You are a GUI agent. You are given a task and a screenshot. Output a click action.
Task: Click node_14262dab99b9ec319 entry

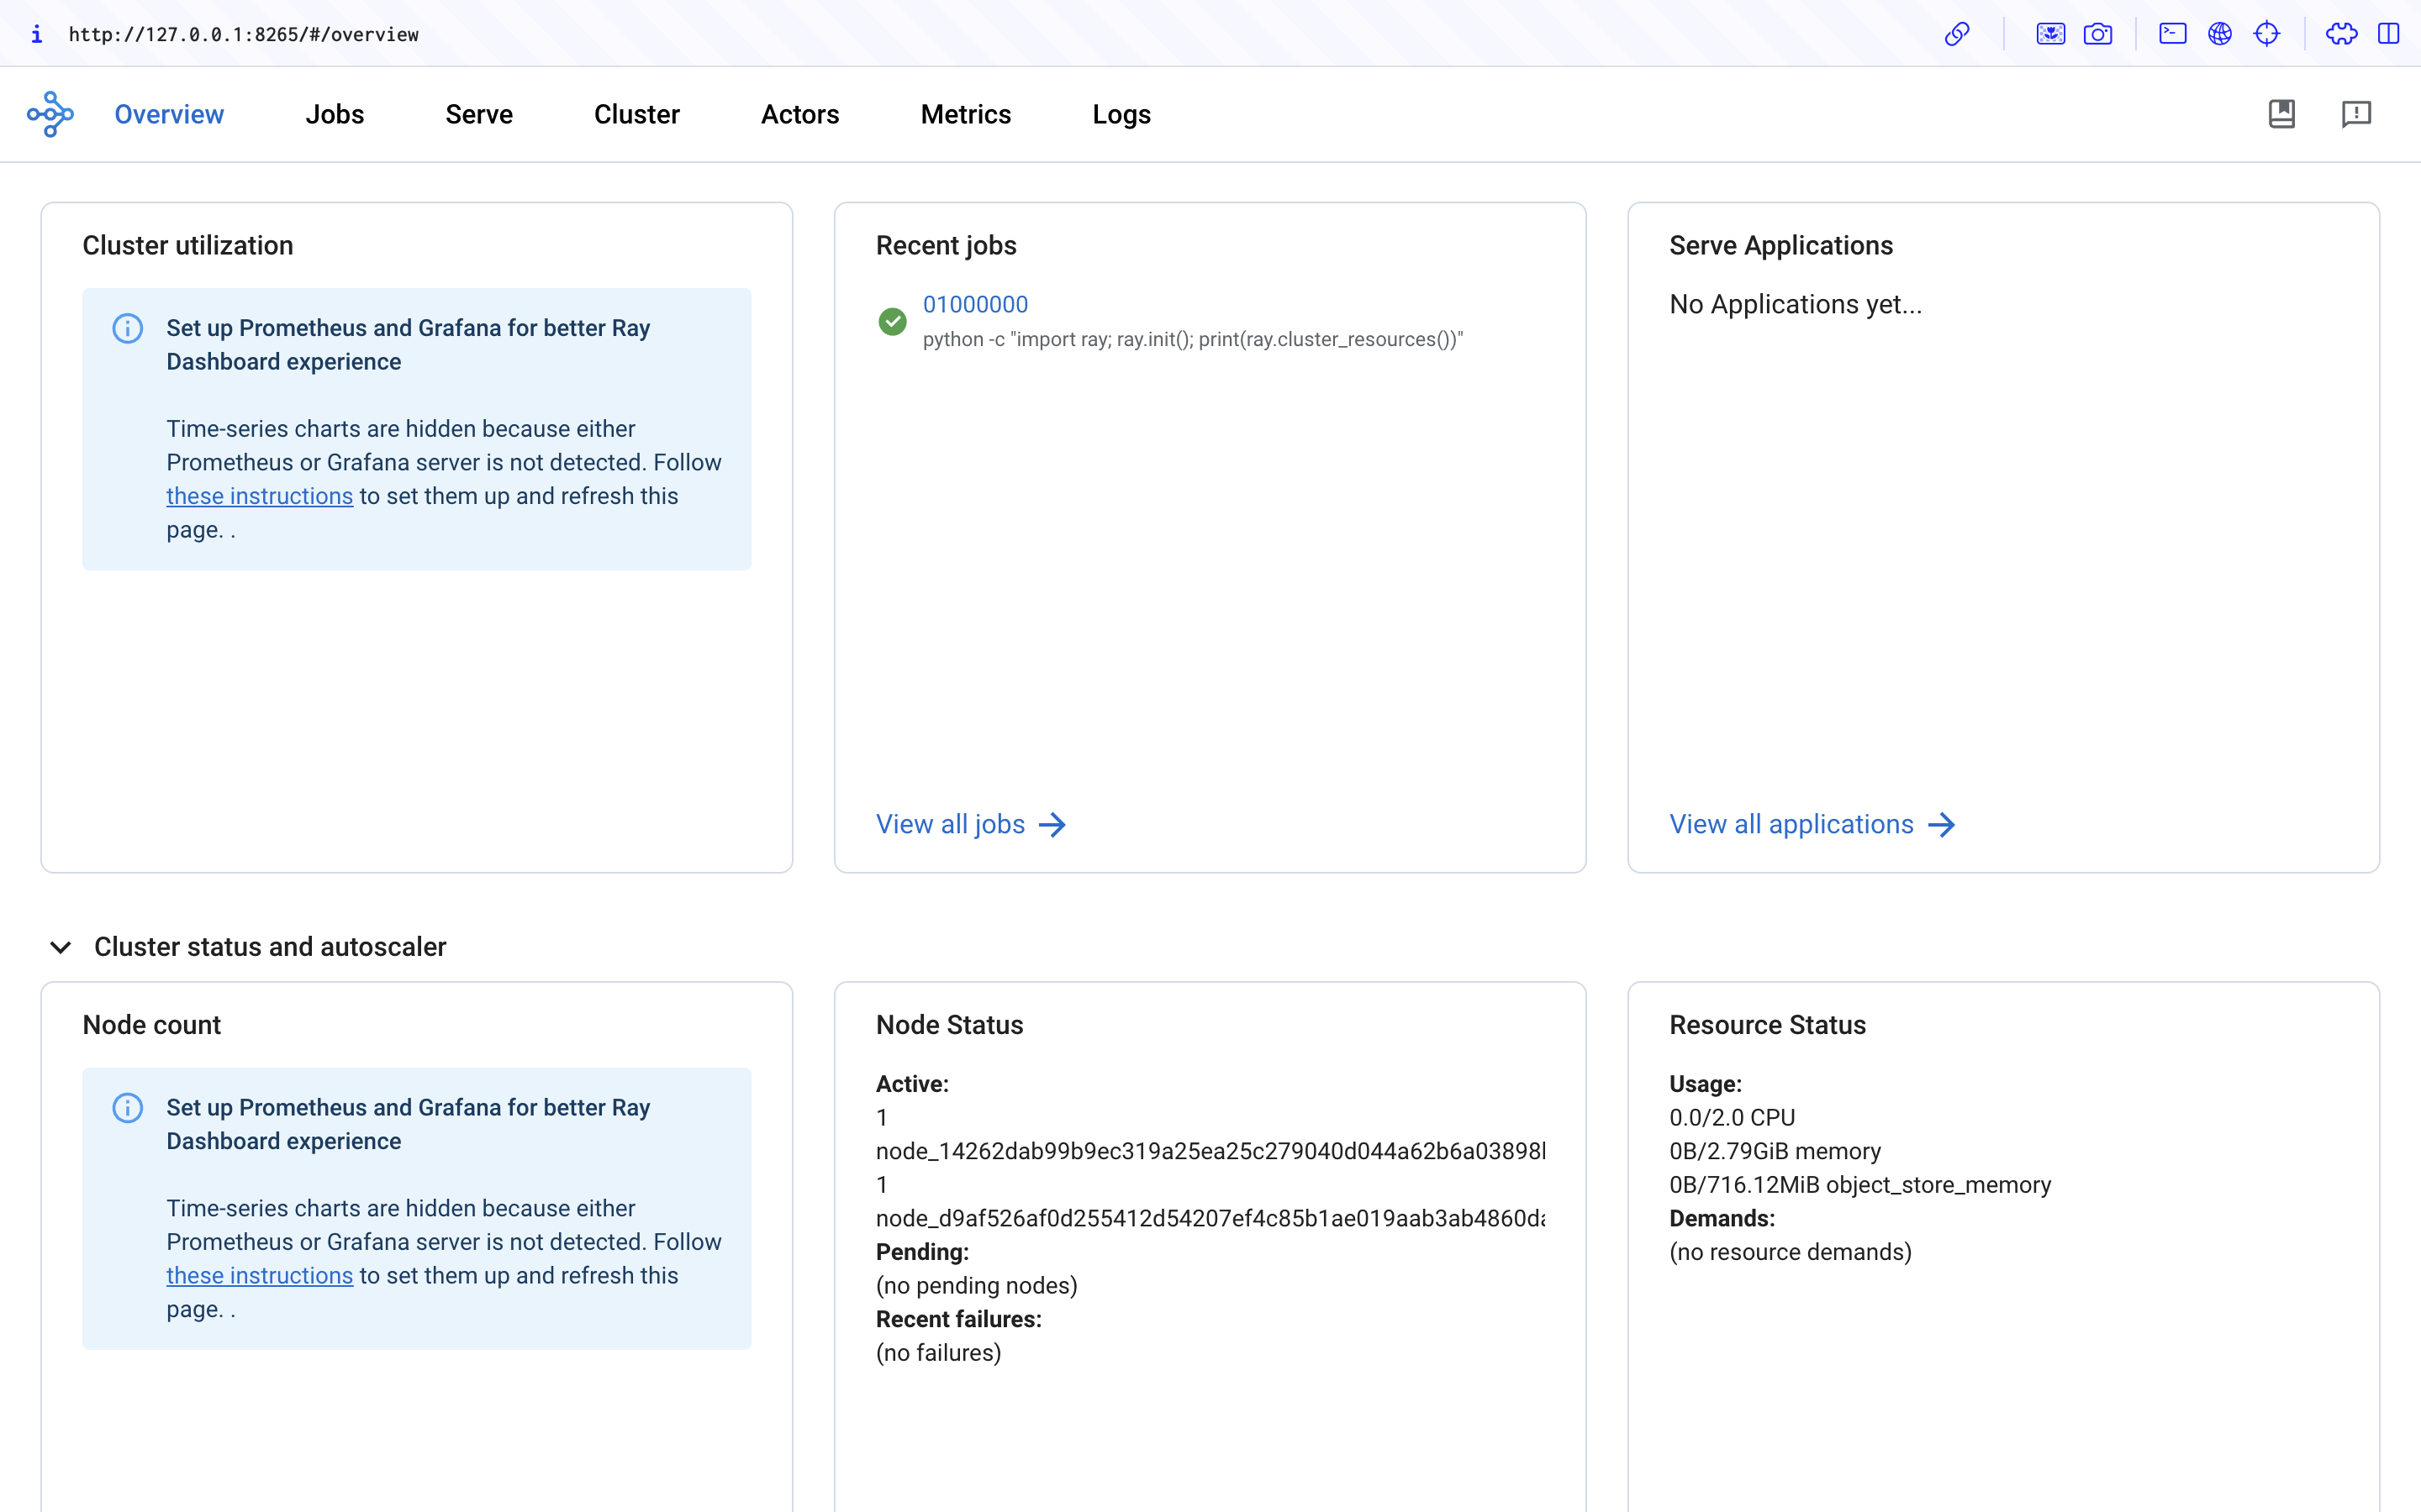(1210, 1151)
